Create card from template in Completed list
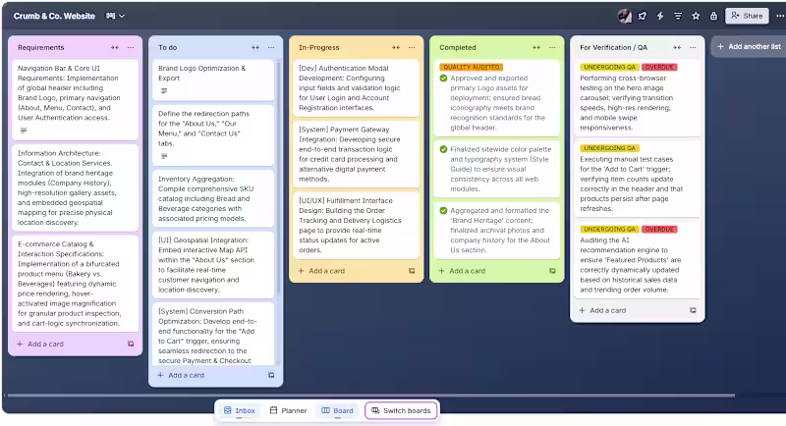Screen dimensions: 786x426 pos(552,271)
